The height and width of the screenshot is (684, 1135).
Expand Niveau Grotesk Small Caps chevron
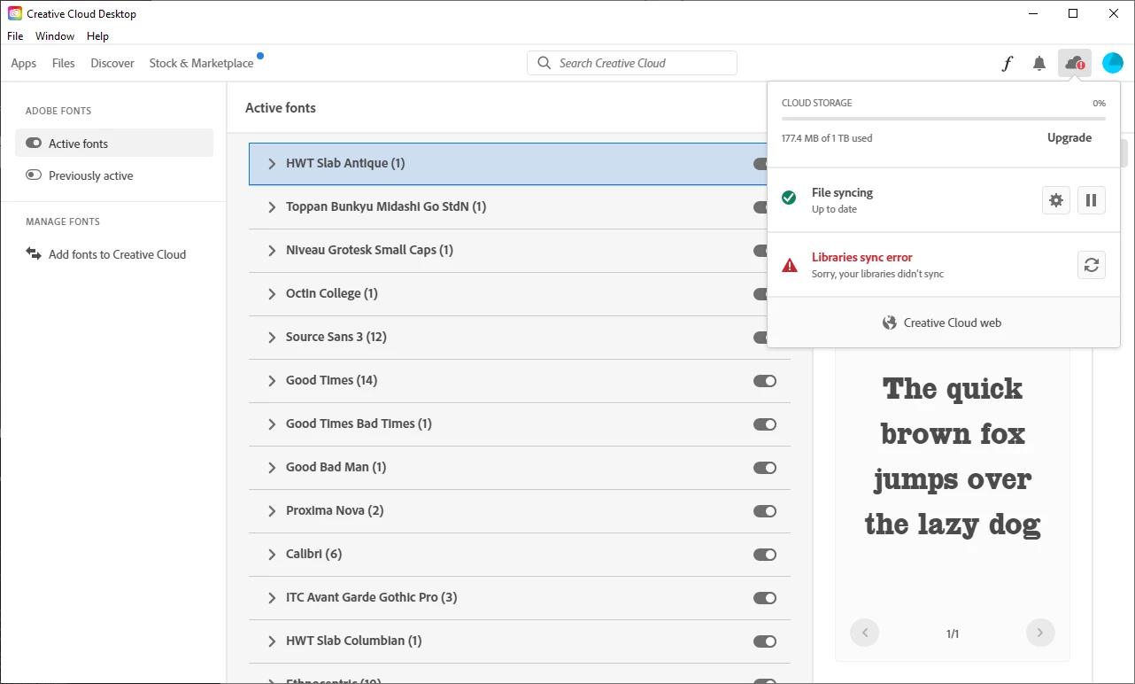pyautogui.click(x=272, y=251)
